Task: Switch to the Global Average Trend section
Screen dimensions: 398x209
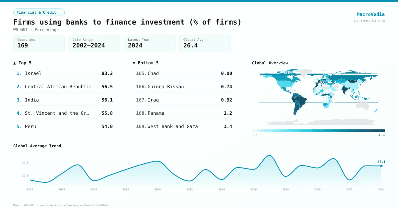Action: (x=37, y=146)
